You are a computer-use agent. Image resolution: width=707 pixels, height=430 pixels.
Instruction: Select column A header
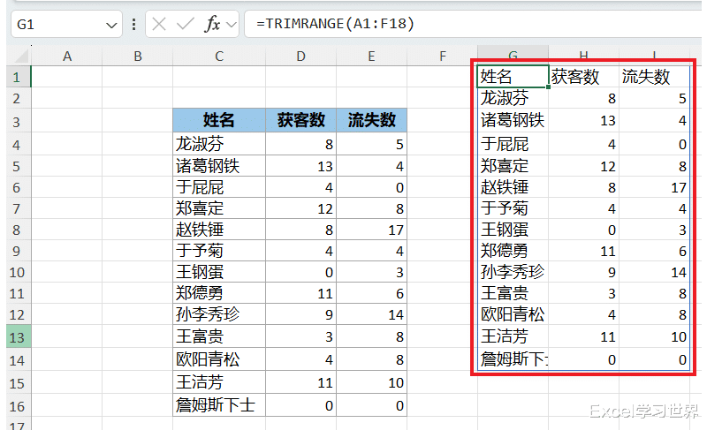(x=67, y=57)
